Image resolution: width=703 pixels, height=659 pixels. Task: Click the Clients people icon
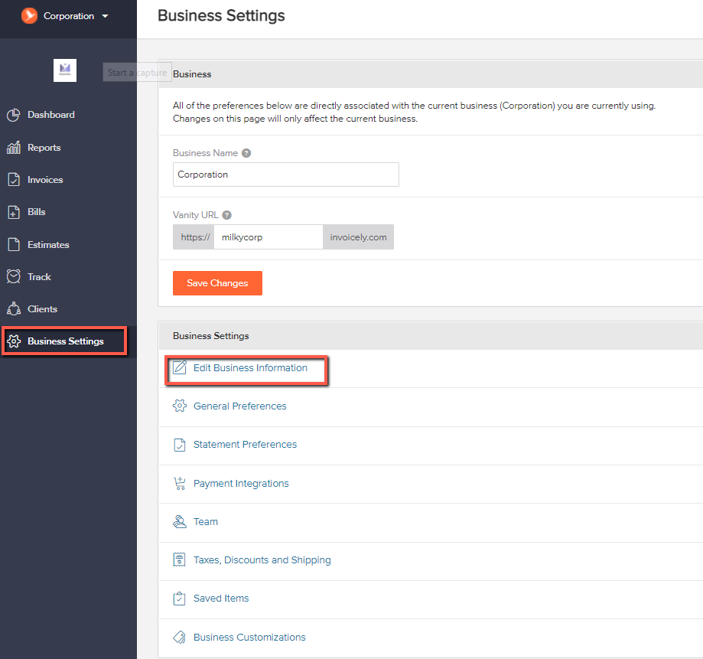point(14,308)
